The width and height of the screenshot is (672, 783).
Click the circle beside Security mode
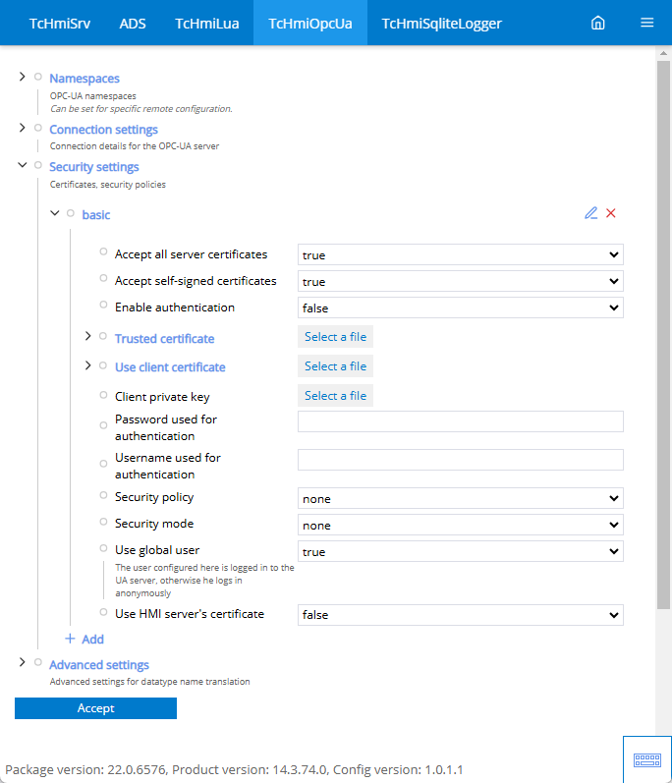tap(103, 522)
